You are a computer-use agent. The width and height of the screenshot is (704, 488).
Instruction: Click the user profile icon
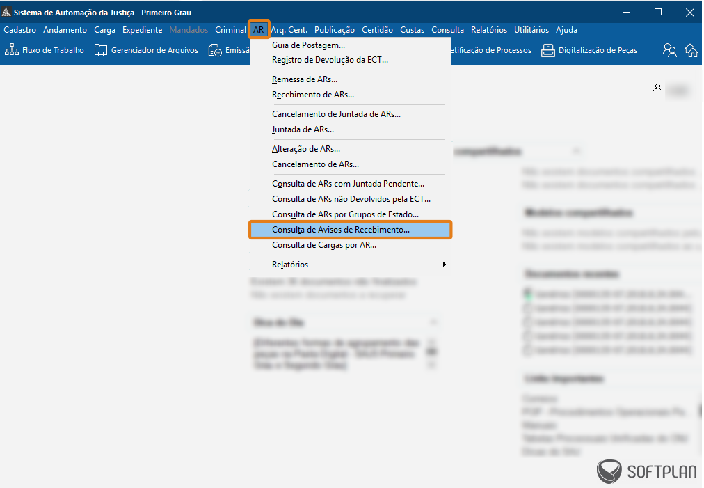tap(657, 88)
